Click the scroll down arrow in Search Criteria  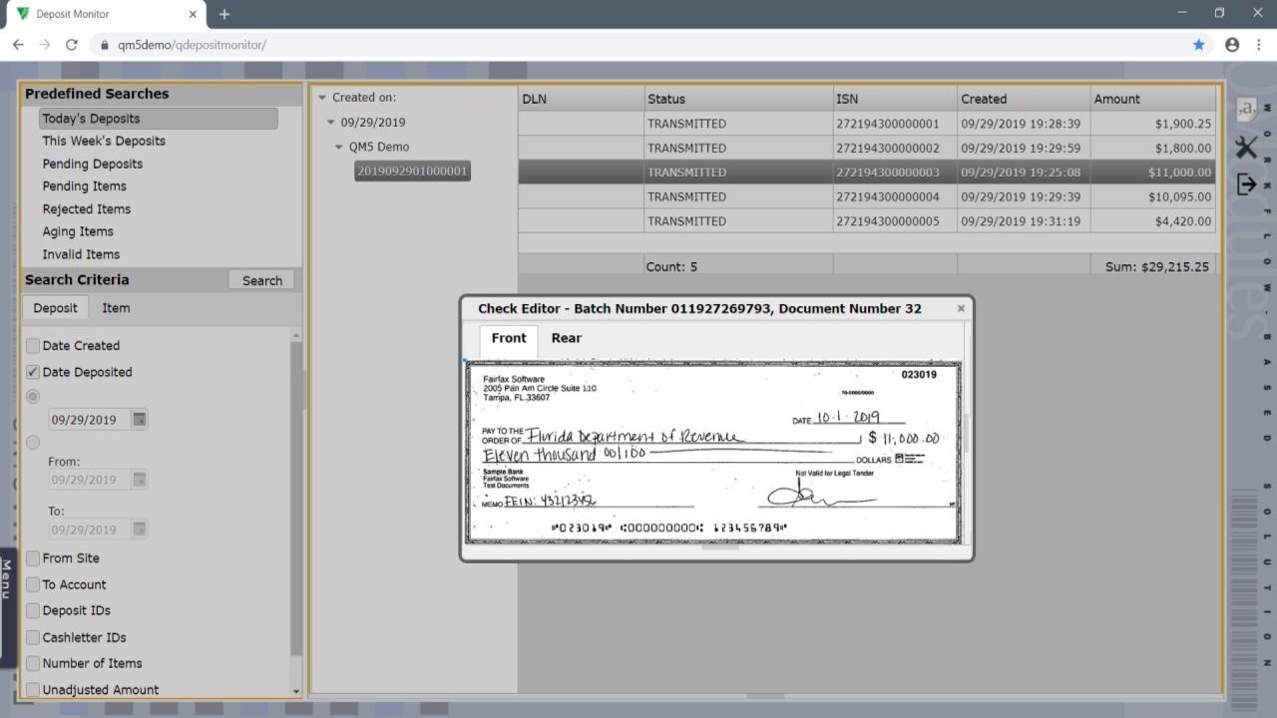click(x=295, y=691)
